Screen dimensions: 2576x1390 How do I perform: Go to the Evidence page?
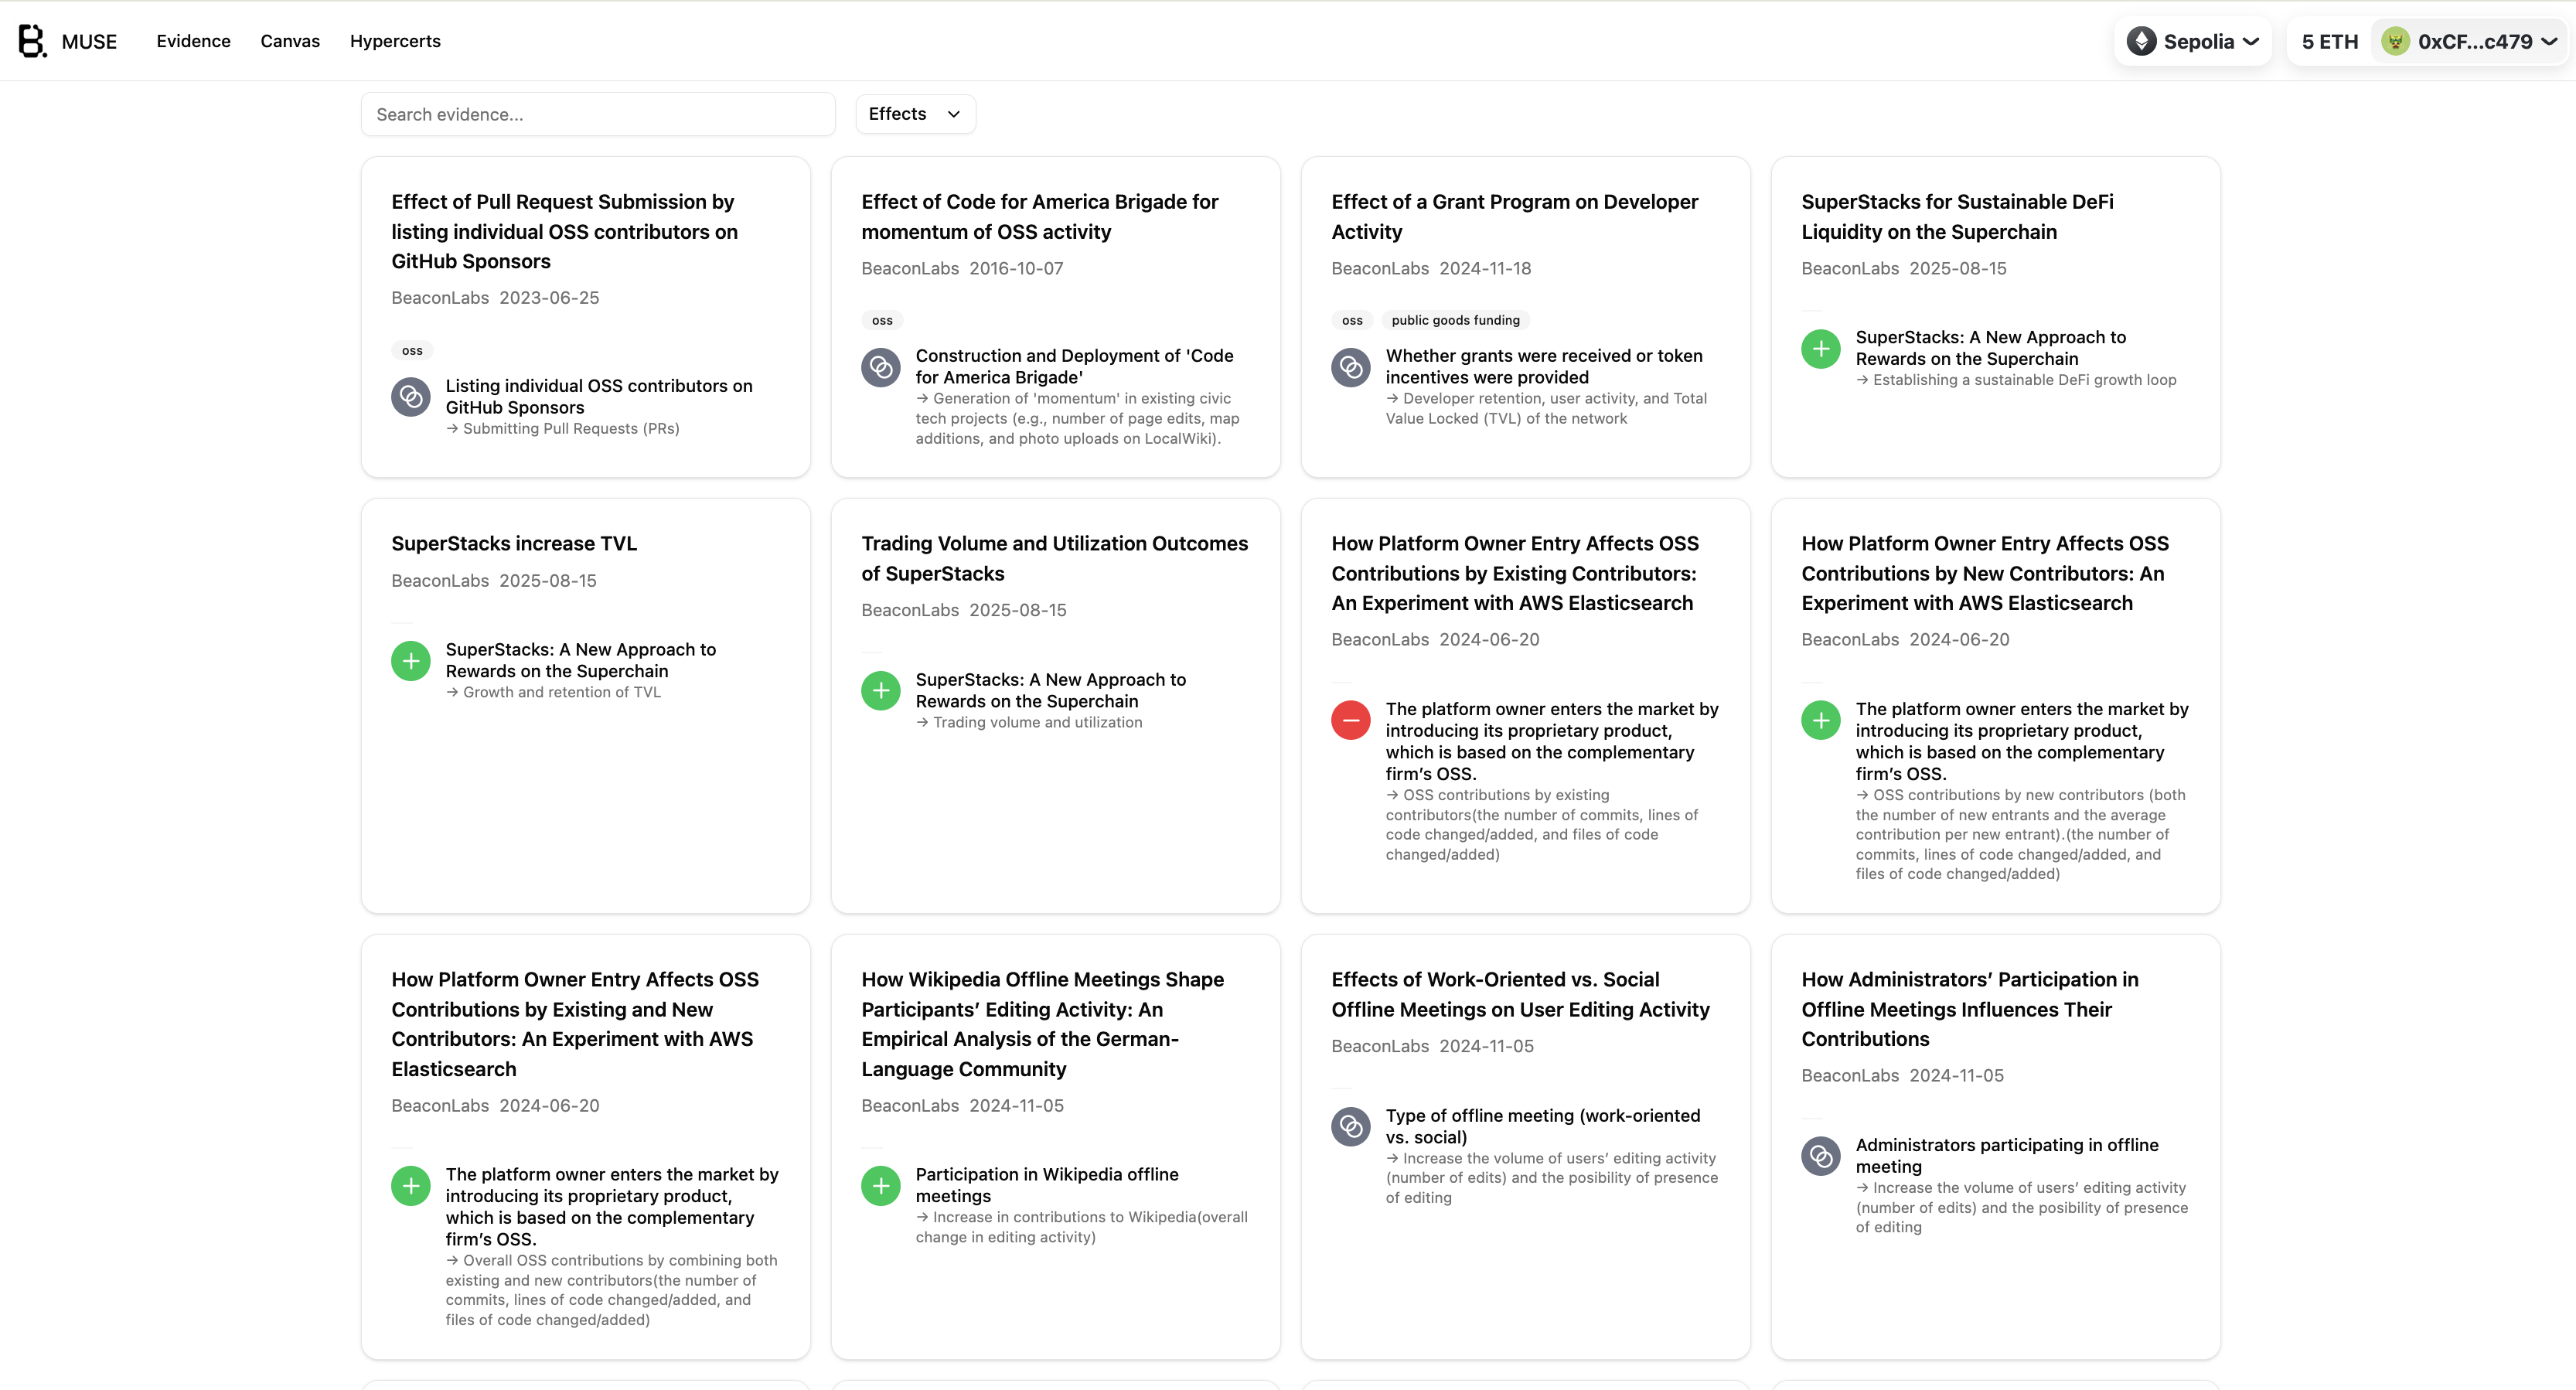[x=193, y=41]
